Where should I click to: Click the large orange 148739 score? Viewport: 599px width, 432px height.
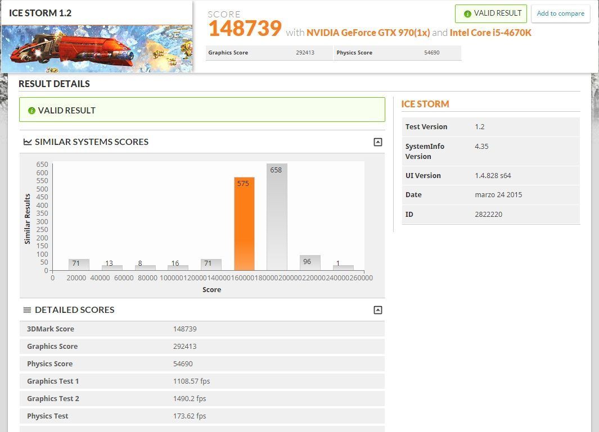coord(245,28)
